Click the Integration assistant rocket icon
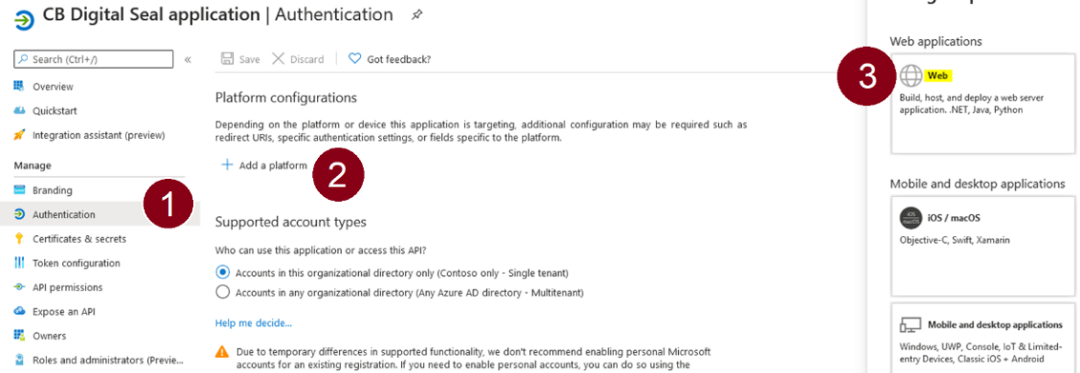1080x373 pixels. pyautogui.click(x=19, y=135)
